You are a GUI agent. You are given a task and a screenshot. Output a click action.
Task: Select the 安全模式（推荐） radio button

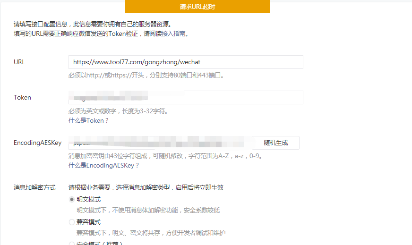pyautogui.click(x=71, y=244)
